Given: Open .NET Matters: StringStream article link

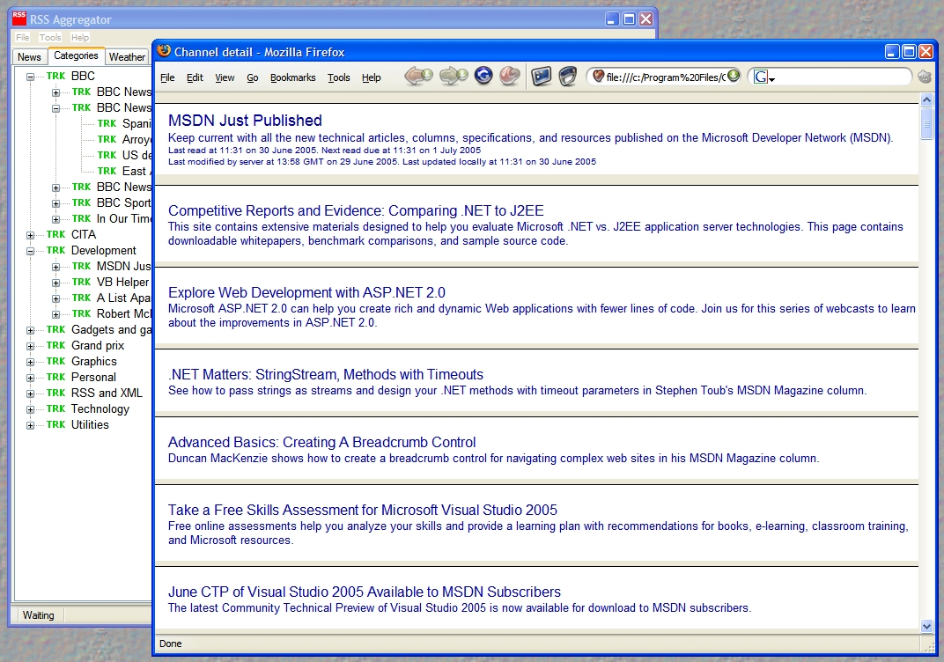Looking at the screenshot, I should pyautogui.click(x=326, y=374).
